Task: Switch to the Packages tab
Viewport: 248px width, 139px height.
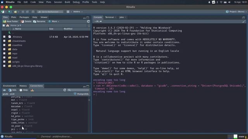Action: 24,17
